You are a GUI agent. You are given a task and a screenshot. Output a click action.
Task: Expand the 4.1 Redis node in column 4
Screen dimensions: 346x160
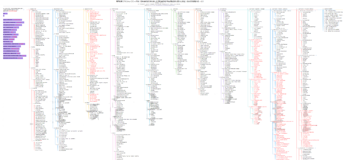point(113,11)
